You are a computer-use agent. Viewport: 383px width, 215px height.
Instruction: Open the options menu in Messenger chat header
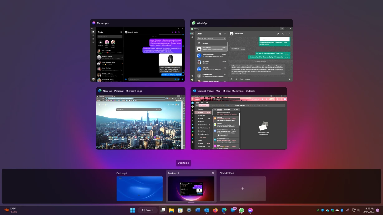point(183,32)
